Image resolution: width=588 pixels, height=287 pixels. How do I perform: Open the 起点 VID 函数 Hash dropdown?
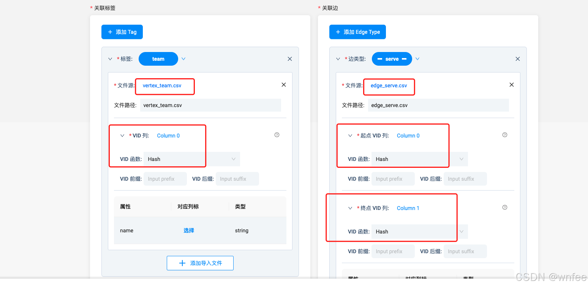(x=420, y=159)
